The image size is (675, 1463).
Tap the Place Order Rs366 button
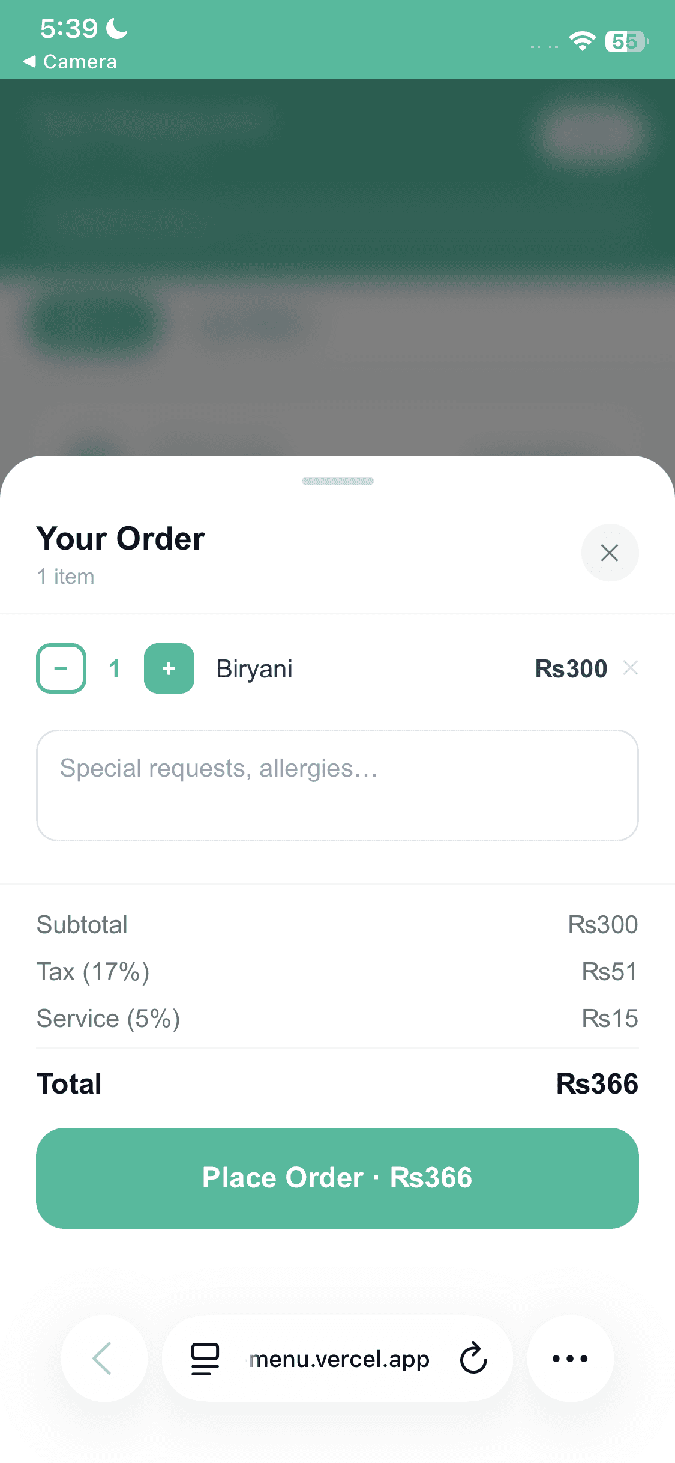337,1178
